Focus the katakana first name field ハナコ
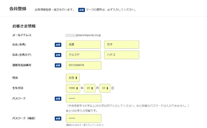This screenshot has height=128, width=207. point(122,55)
